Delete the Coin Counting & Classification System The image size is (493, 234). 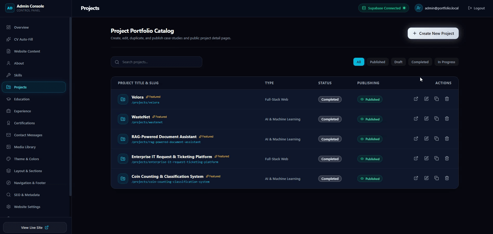(x=447, y=178)
